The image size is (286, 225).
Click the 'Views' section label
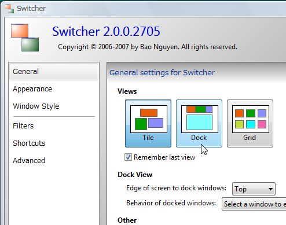(127, 91)
